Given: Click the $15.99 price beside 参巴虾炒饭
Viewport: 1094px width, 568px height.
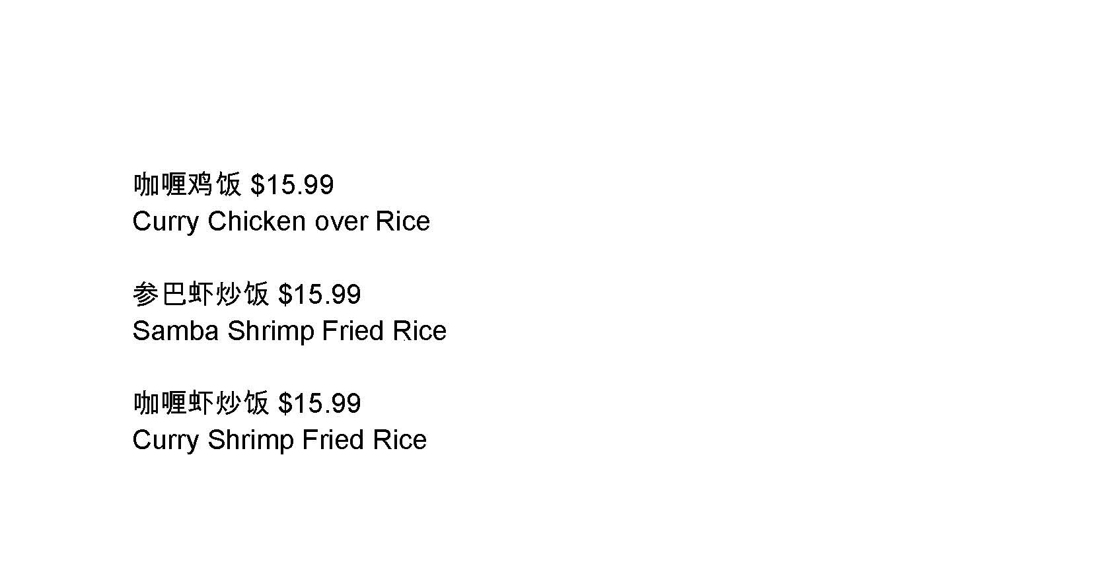Looking at the screenshot, I should (x=320, y=295).
